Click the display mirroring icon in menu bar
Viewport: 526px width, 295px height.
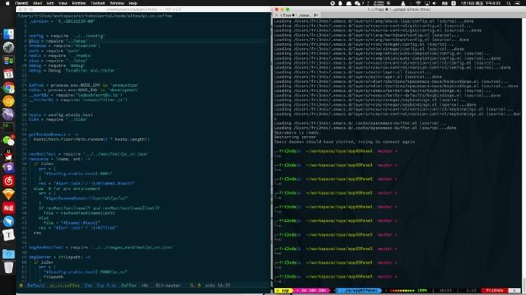click(x=427, y=3)
